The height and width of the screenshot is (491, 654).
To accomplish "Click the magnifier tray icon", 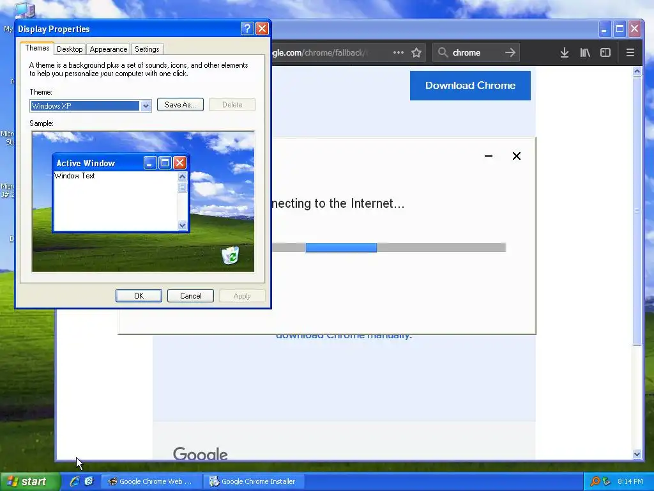I will [x=595, y=481].
